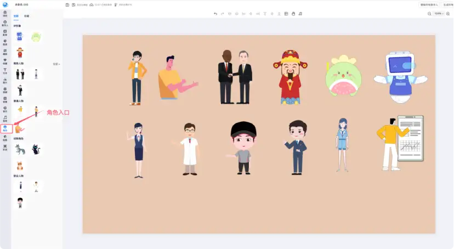The image size is (454, 249).
Task: Click the zoom in magnifier icon
Action: (x=449, y=13)
